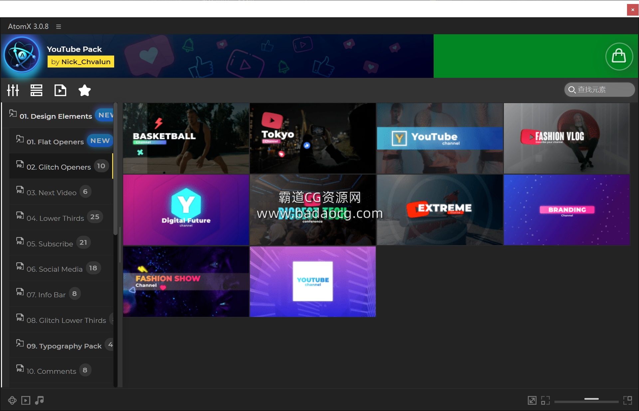Open the 07. Info Bar category
The height and width of the screenshot is (411, 639).
[x=61, y=294]
